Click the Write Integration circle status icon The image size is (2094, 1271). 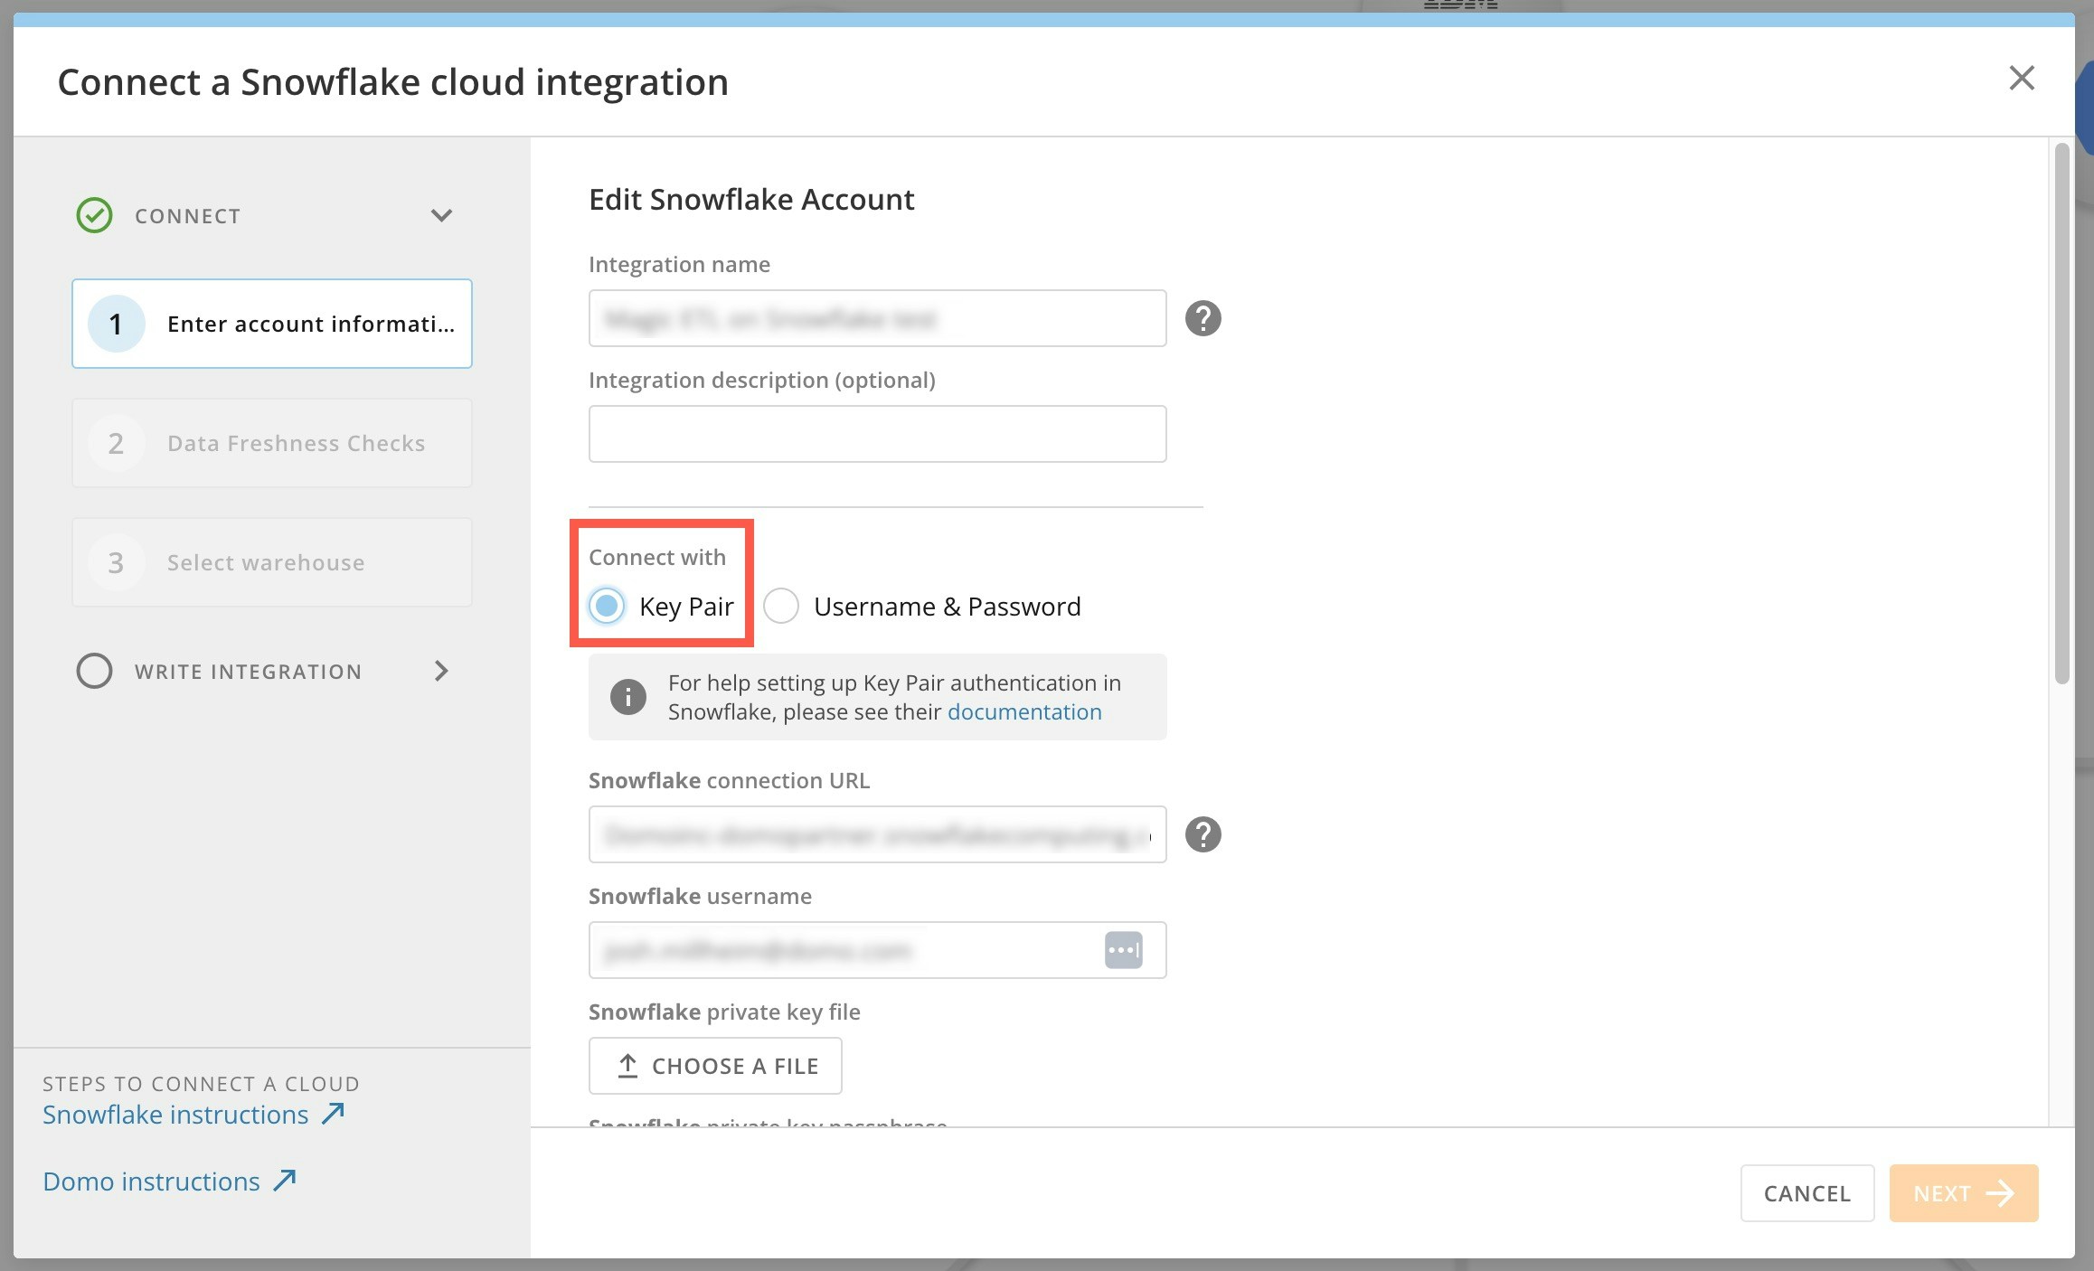click(x=94, y=671)
